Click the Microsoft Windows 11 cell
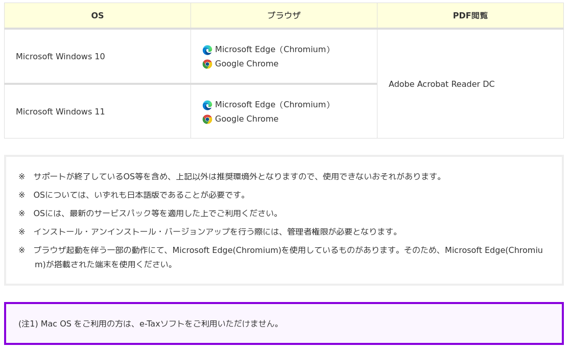Screen dimensions: 570x348 click(x=98, y=111)
